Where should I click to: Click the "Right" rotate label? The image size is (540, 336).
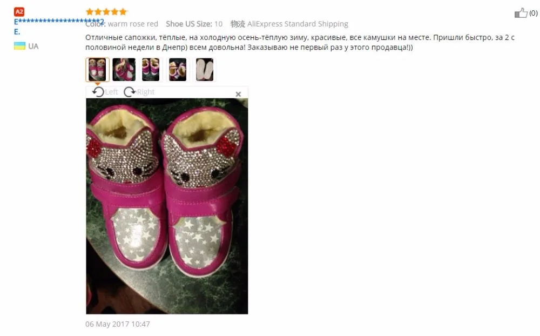pyautogui.click(x=146, y=92)
